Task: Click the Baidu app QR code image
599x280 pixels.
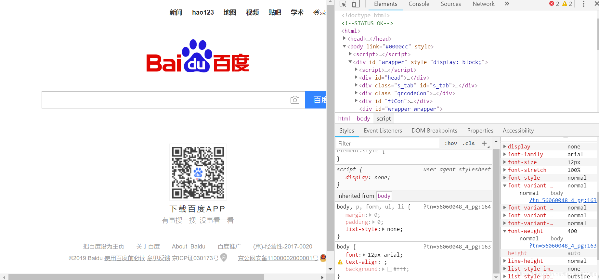Action: pos(198,172)
